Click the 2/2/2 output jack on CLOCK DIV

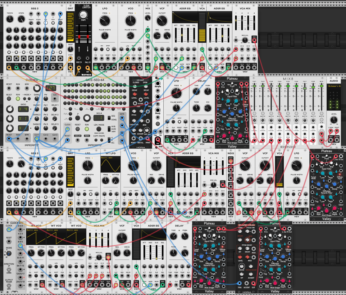20,229
